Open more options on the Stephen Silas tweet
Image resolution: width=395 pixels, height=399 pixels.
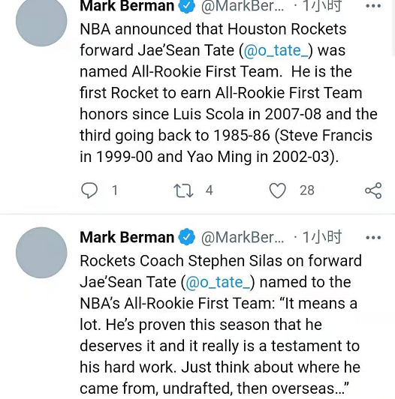tap(373, 238)
